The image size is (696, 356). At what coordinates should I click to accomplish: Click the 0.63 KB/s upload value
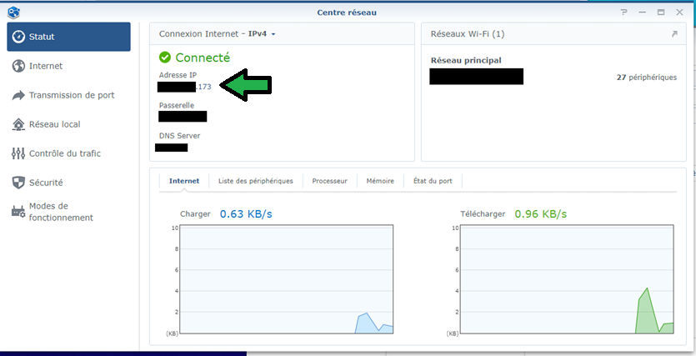click(246, 214)
